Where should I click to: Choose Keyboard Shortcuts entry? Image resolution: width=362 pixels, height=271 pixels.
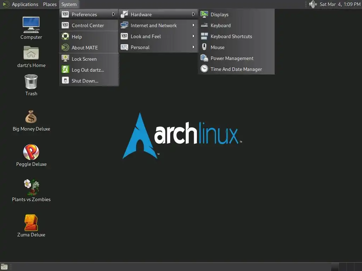(x=237, y=36)
